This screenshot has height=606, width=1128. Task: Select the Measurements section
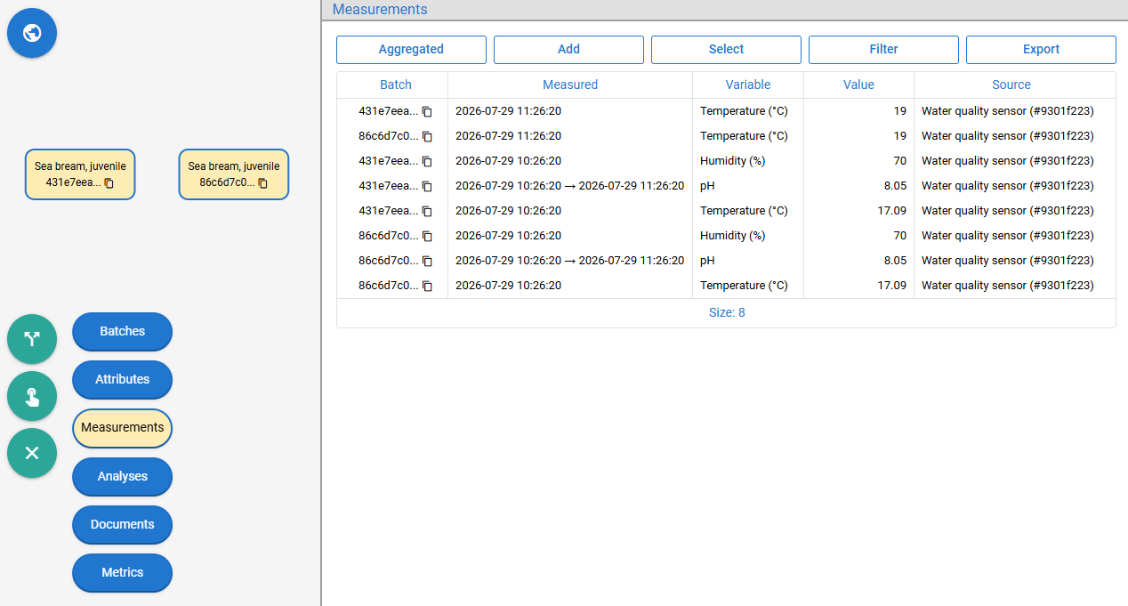[x=122, y=427]
